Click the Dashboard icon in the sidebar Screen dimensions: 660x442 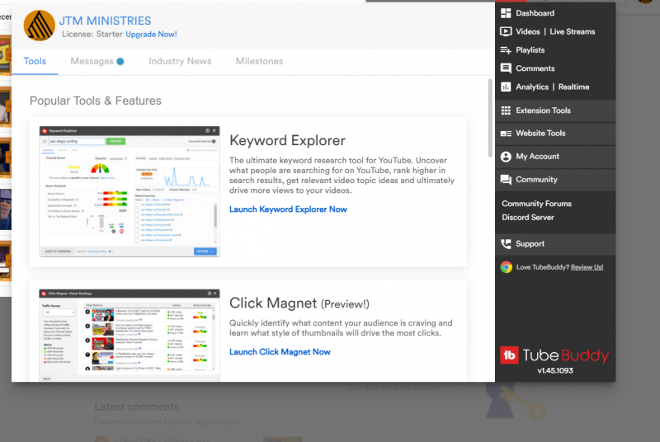506,13
